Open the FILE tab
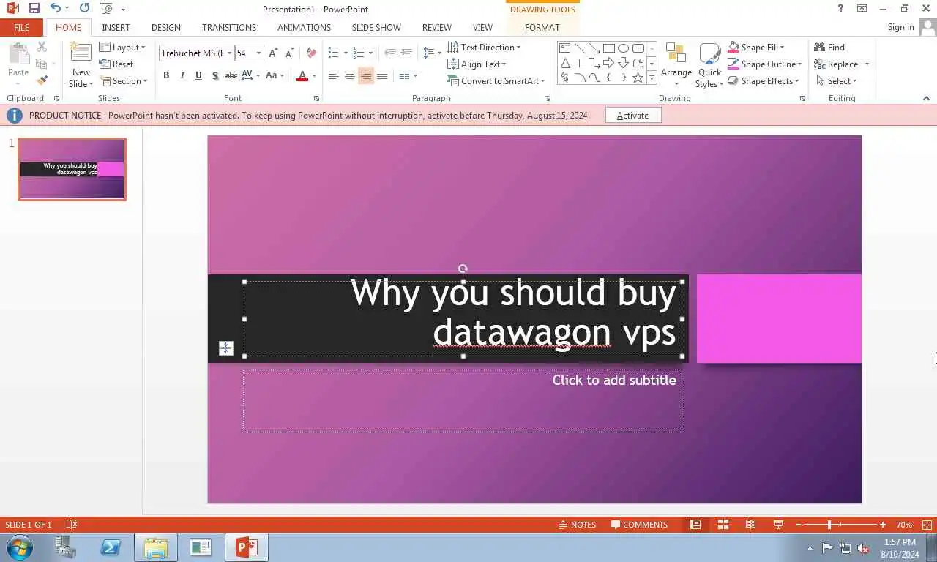Screen dimensions: 937x562 [x=21, y=27]
